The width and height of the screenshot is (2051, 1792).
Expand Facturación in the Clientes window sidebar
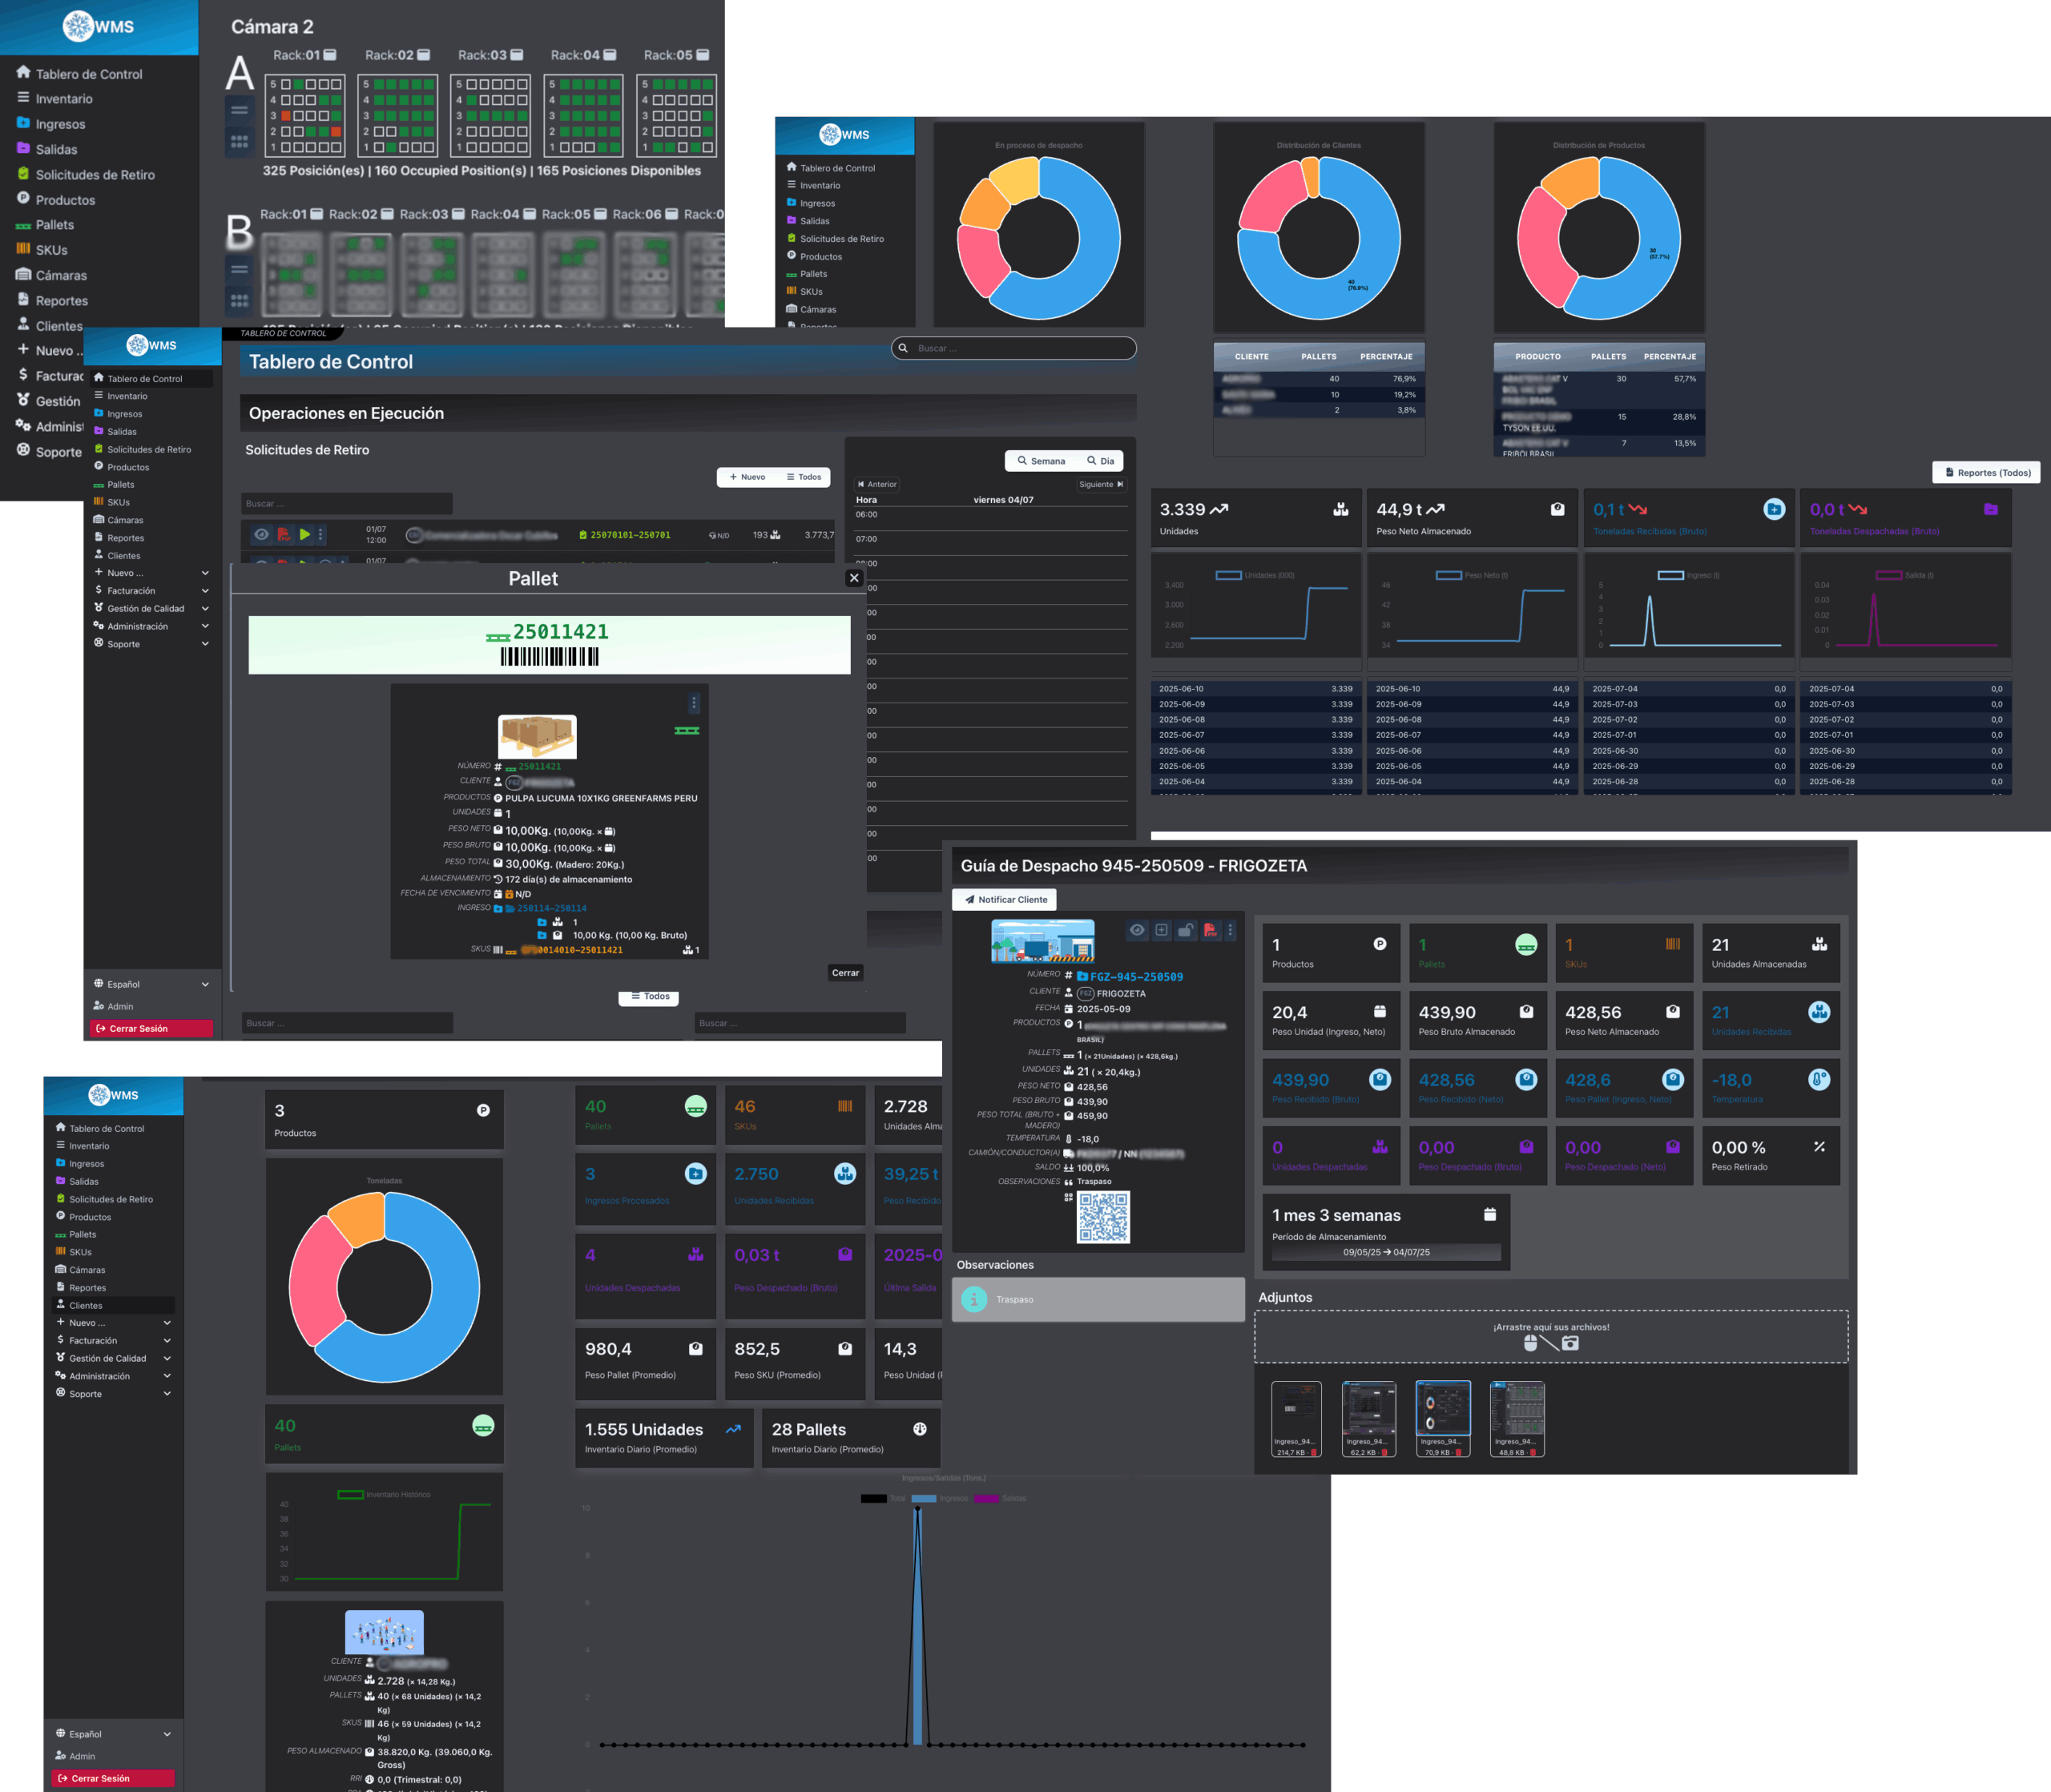point(114,1340)
